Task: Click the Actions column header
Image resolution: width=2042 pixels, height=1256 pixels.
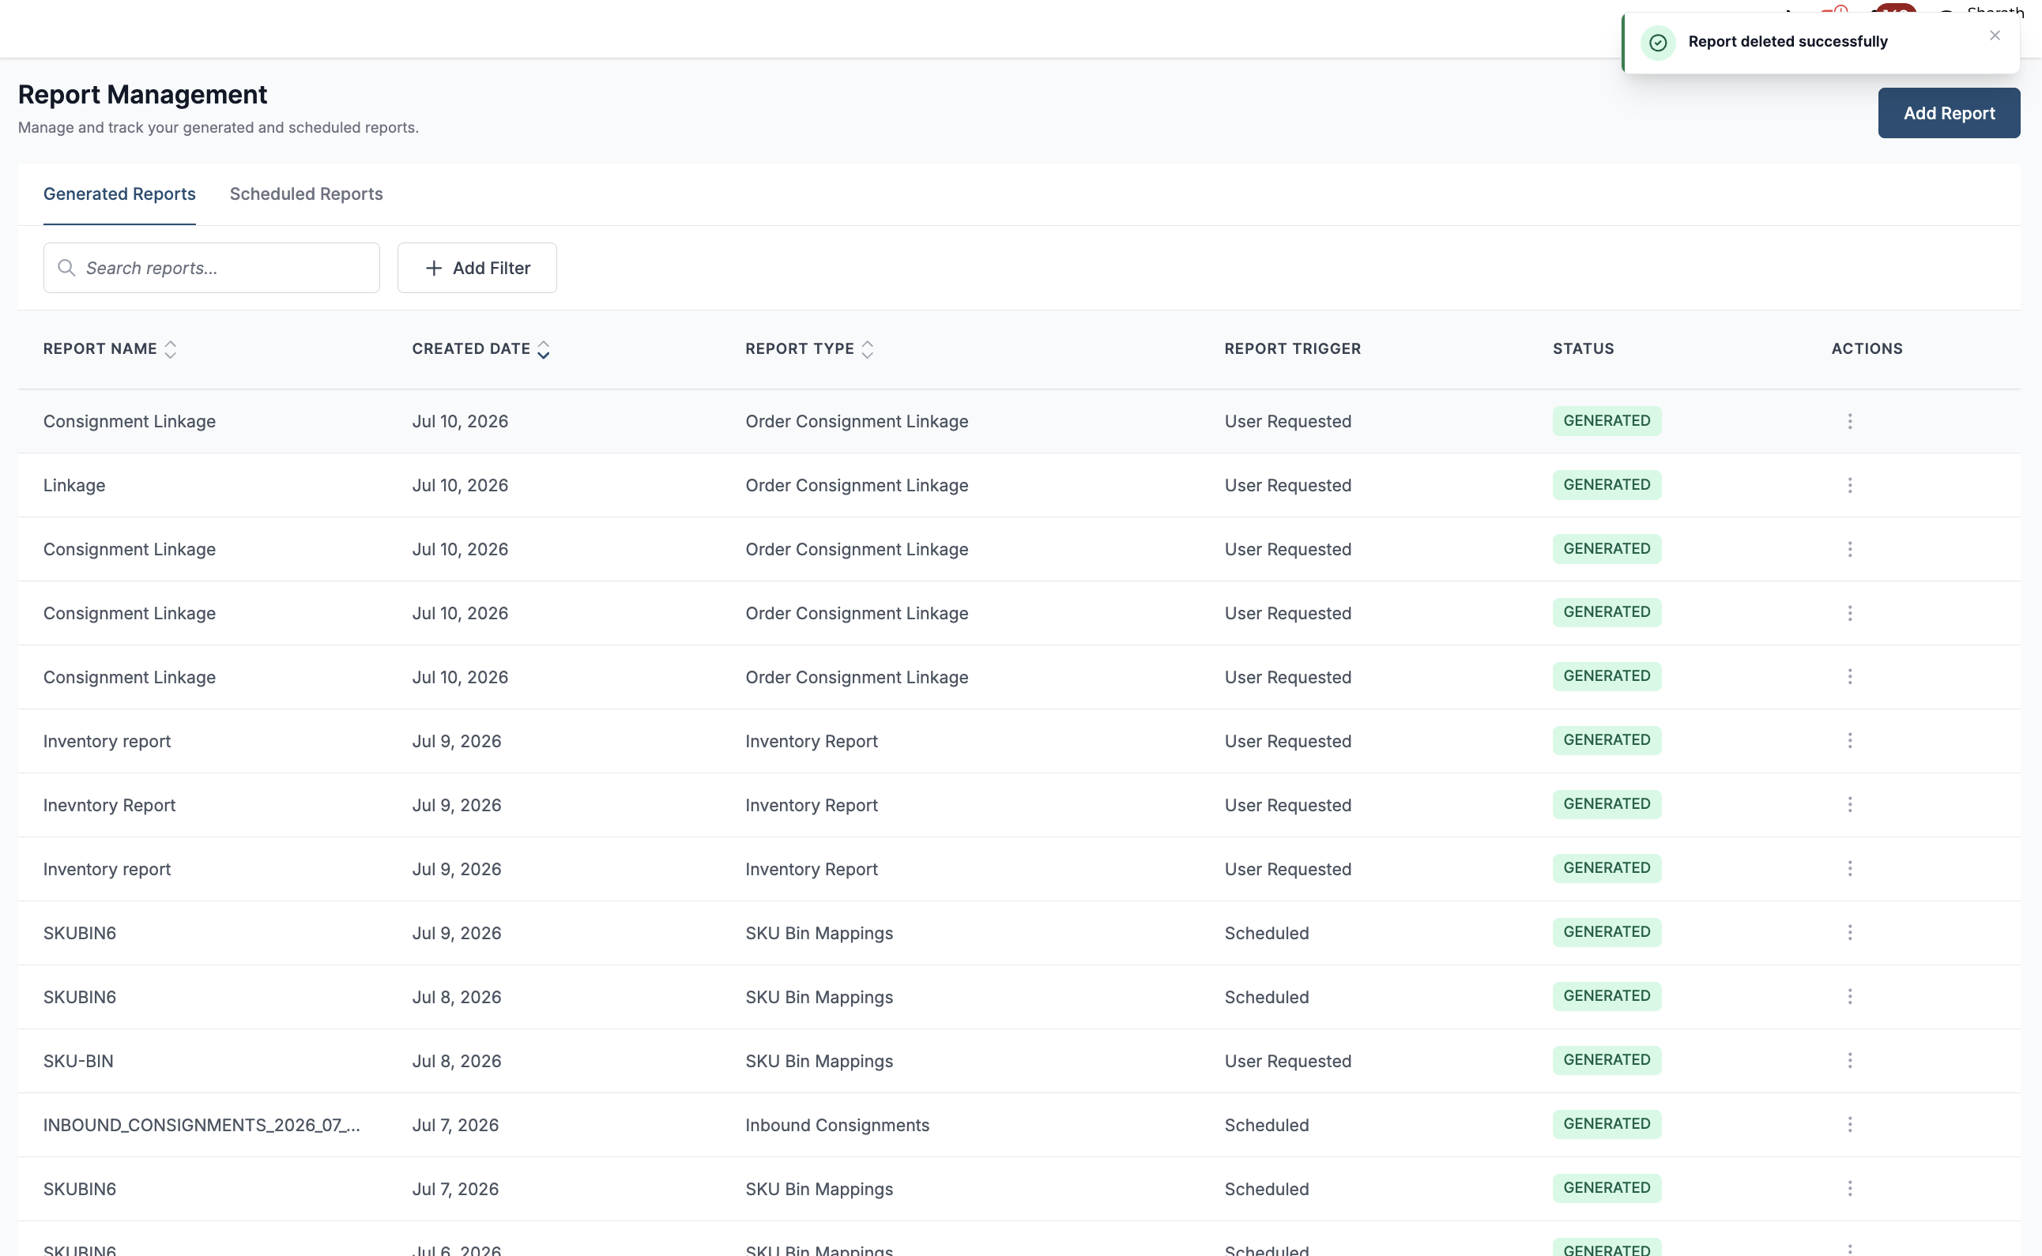Action: pyautogui.click(x=1866, y=349)
